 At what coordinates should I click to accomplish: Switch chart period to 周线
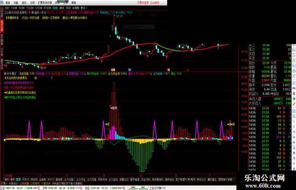click(61, 8)
